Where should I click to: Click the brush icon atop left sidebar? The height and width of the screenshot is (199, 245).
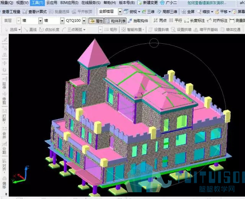[x=5, y=40]
